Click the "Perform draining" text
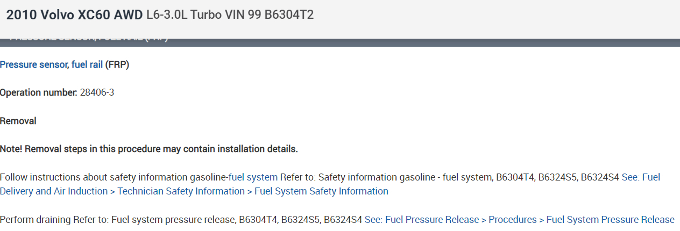The height and width of the screenshot is (231, 680). (36, 220)
